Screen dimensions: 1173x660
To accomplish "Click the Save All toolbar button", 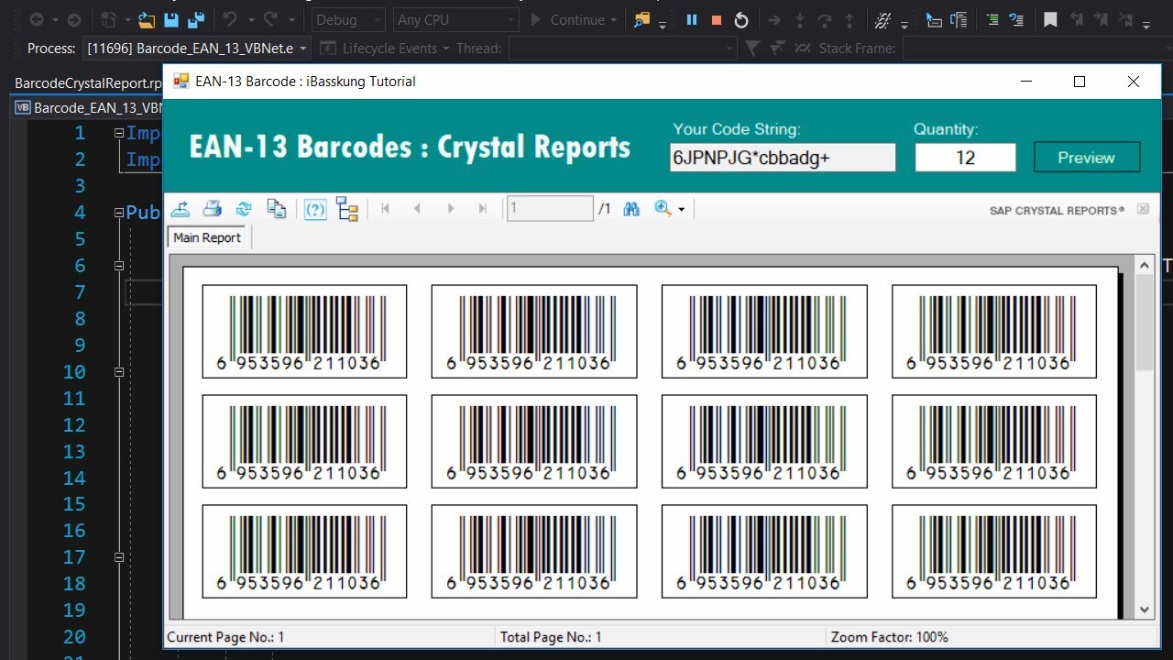I will [195, 20].
